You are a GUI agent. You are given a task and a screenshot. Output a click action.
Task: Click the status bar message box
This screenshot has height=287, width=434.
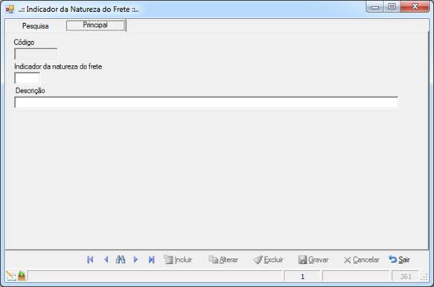[x=155, y=277]
